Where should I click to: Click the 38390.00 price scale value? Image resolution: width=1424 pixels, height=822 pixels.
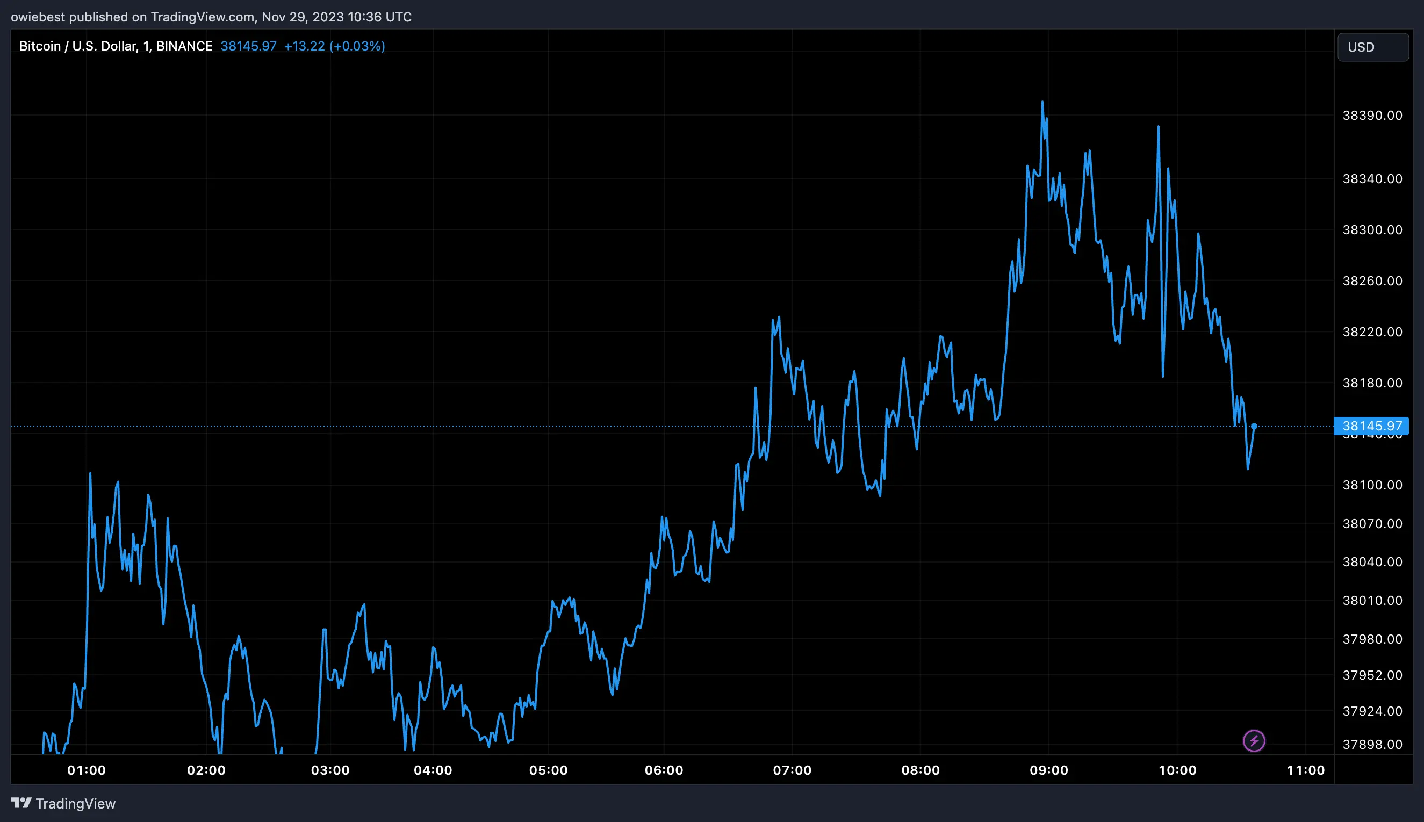tap(1377, 114)
